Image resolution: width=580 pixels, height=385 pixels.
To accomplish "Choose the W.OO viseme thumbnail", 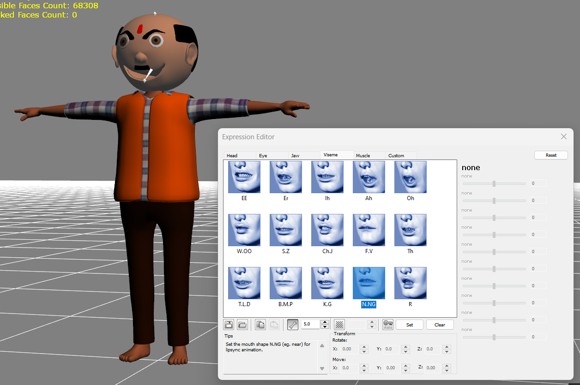I will click(x=244, y=230).
